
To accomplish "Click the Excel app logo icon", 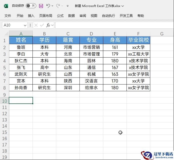I will (6, 6).
